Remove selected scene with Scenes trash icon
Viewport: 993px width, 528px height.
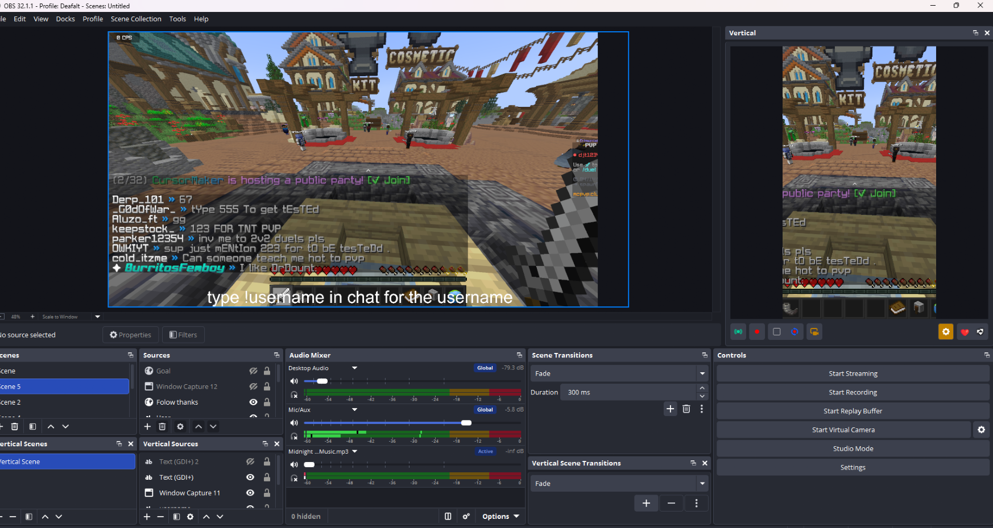15,426
